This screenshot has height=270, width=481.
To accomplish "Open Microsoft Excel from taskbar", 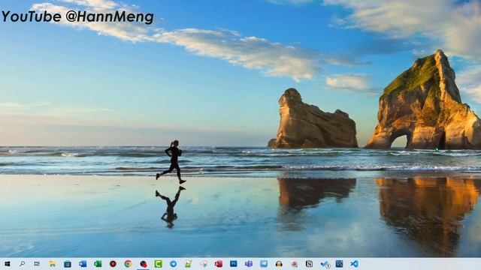I will pyautogui.click(x=98, y=264).
